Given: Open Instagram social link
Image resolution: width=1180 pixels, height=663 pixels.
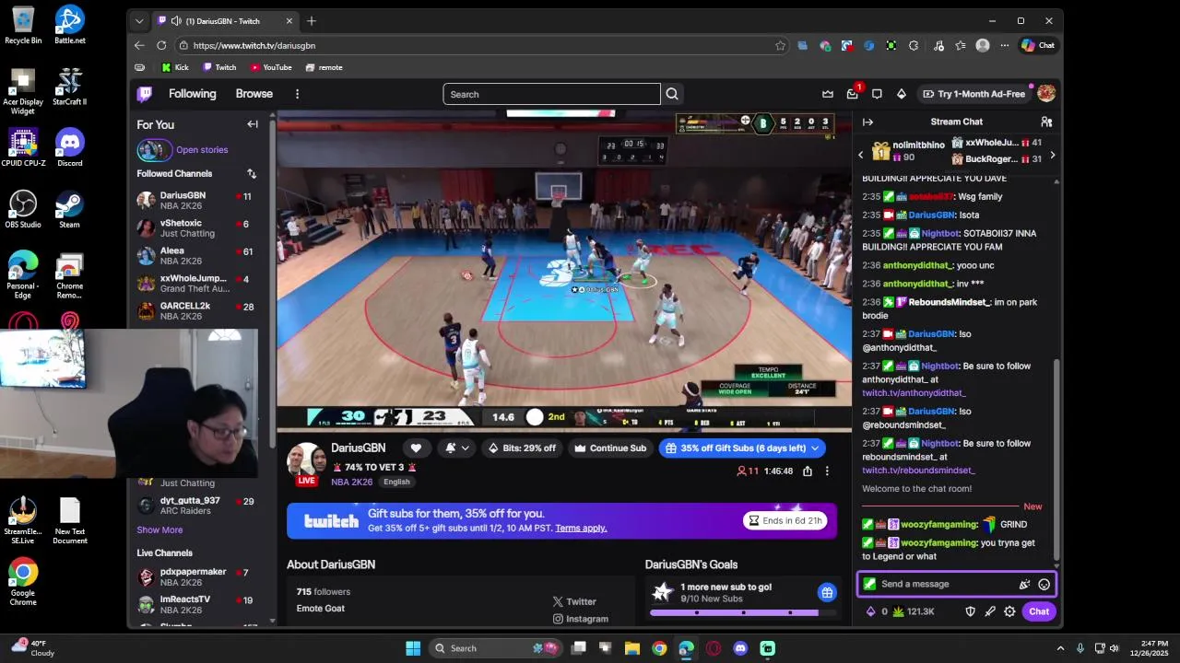Looking at the screenshot, I should pyautogui.click(x=580, y=619).
